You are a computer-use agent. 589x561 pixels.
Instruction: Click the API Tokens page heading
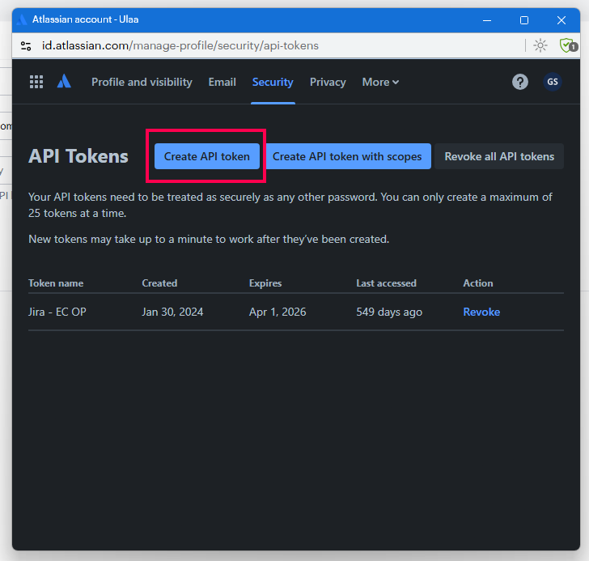click(x=78, y=156)
